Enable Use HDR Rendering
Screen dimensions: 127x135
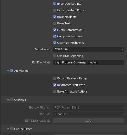coord(55,56)
